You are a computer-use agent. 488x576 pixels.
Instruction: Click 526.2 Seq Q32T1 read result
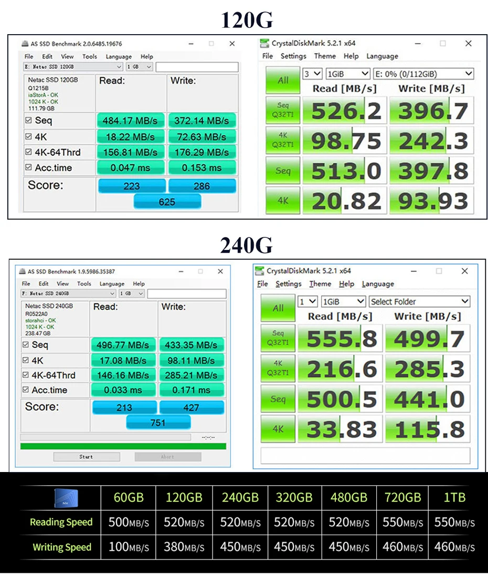point(344,110)
